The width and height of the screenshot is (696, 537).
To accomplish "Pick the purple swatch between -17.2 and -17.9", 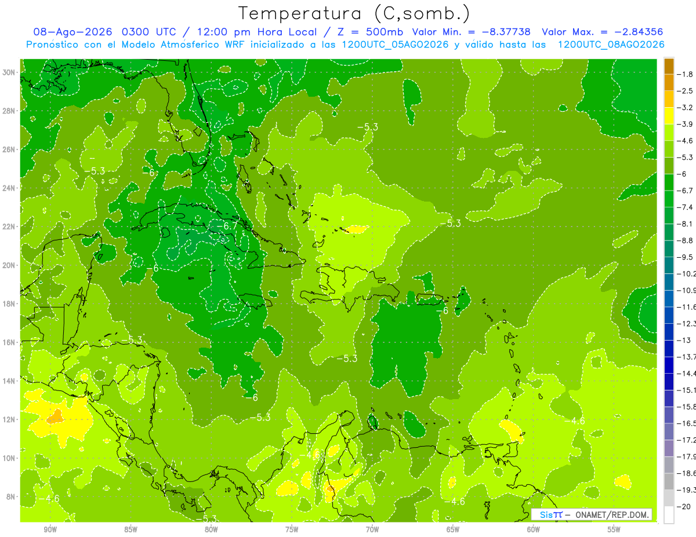I will [669, 448].
